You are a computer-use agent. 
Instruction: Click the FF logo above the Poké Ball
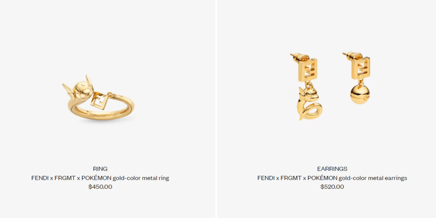click(x=361, y=69)
